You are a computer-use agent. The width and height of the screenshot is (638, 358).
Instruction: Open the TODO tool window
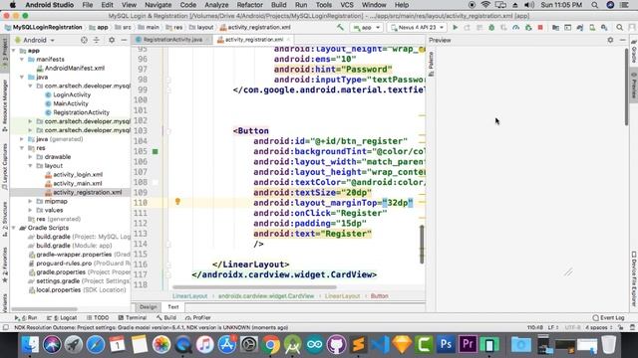98,318
